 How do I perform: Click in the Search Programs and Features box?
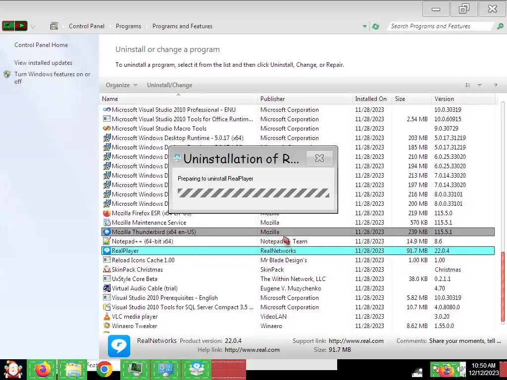pyautogui.click(x=440, y=26)
